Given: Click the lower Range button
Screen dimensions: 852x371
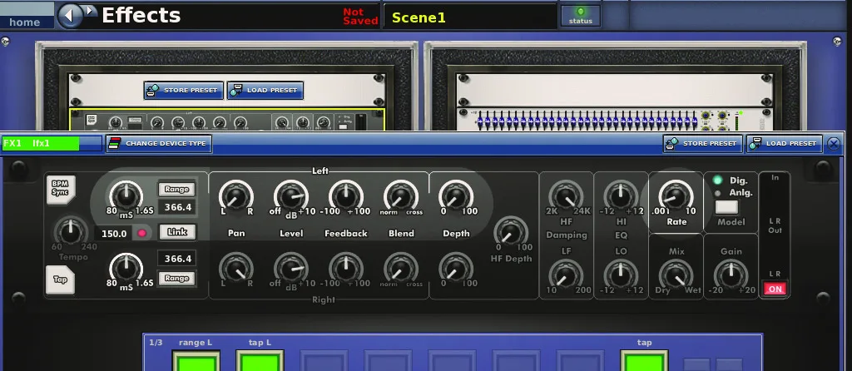Looking at the screenshot, I should 176,278.
